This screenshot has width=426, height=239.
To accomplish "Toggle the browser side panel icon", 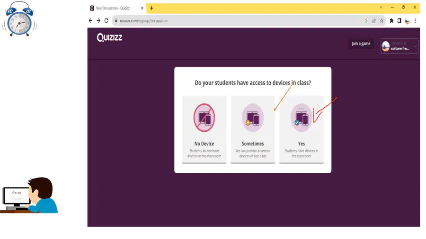I will point(399,21).
